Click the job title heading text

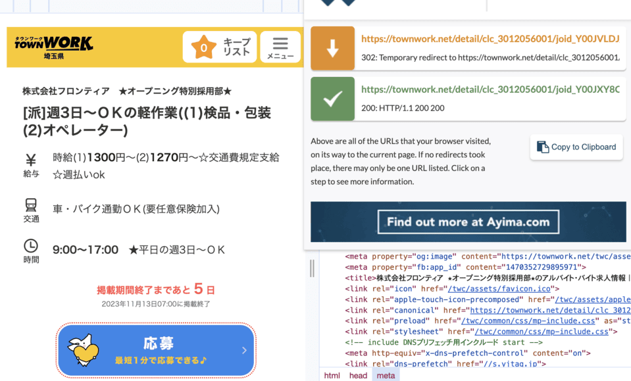(147, 122)
